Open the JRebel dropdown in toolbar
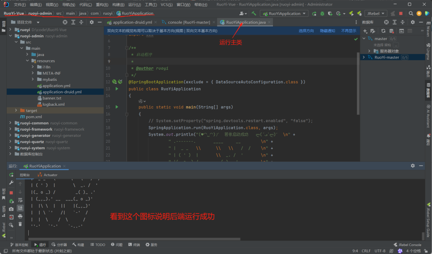Screen dimensions: 432x254 (x=376, y=13)
